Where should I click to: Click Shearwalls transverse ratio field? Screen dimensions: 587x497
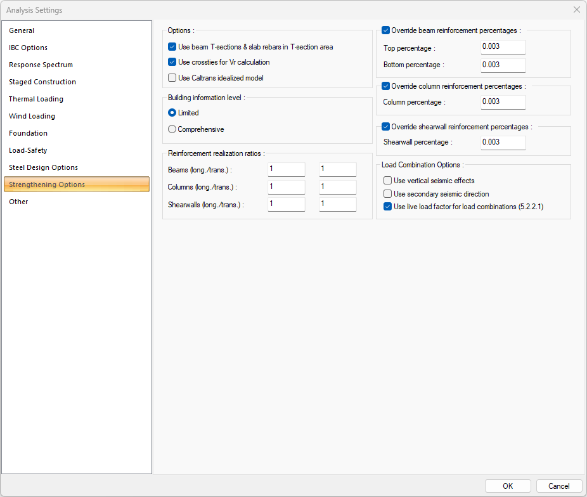point(337,204)
